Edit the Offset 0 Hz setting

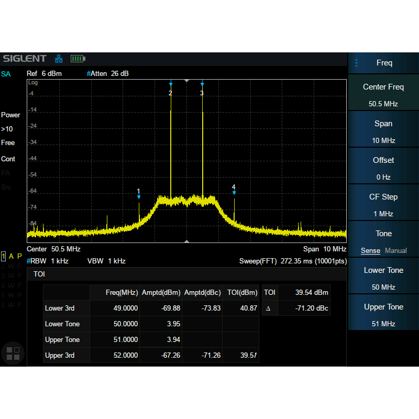(x=383, y=168)
